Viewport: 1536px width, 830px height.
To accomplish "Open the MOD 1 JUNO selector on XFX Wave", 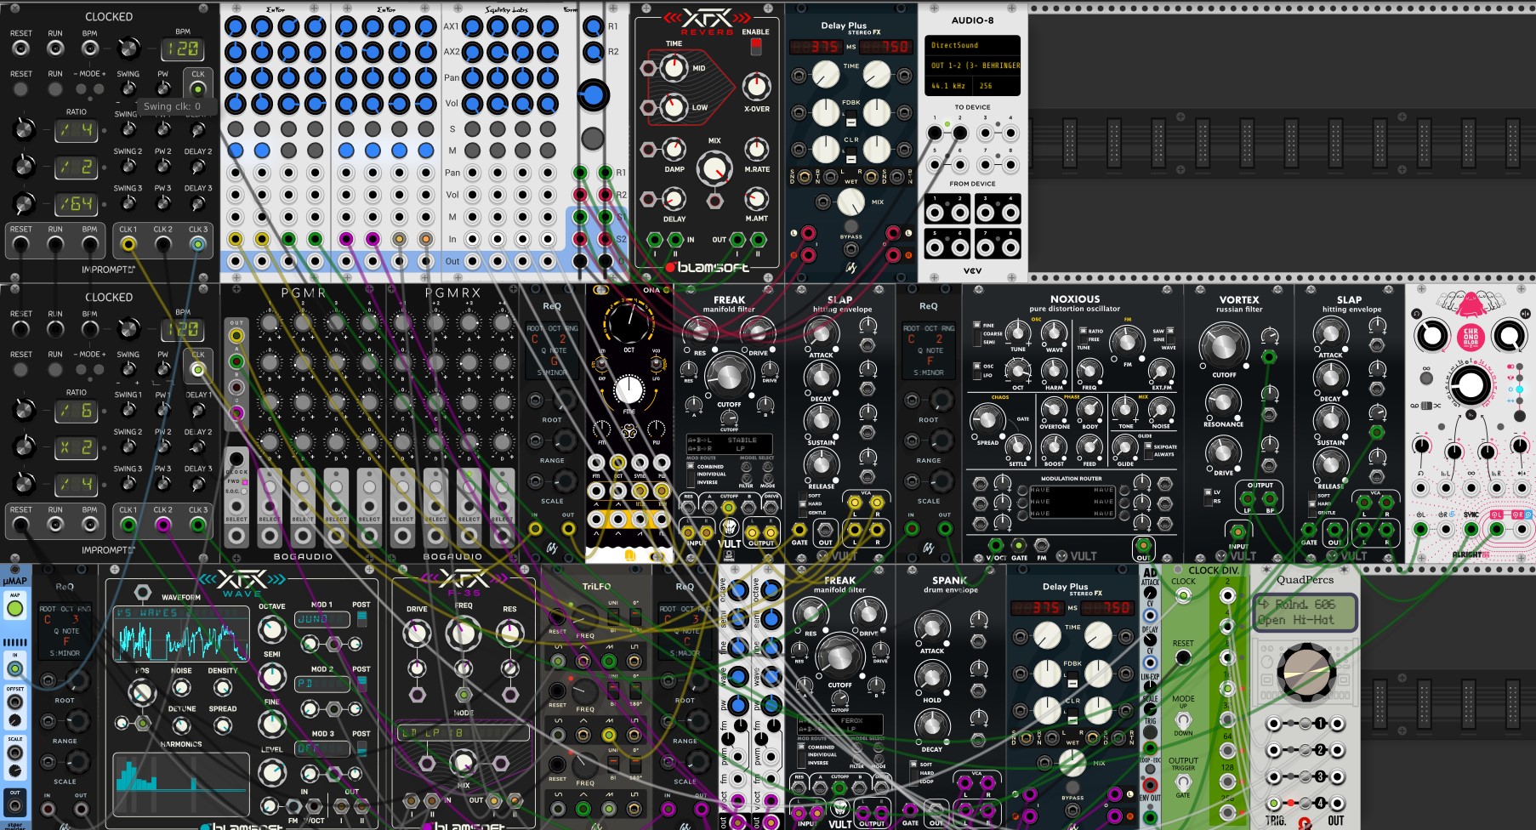I will pyautogui.click(x=321, y=619).
